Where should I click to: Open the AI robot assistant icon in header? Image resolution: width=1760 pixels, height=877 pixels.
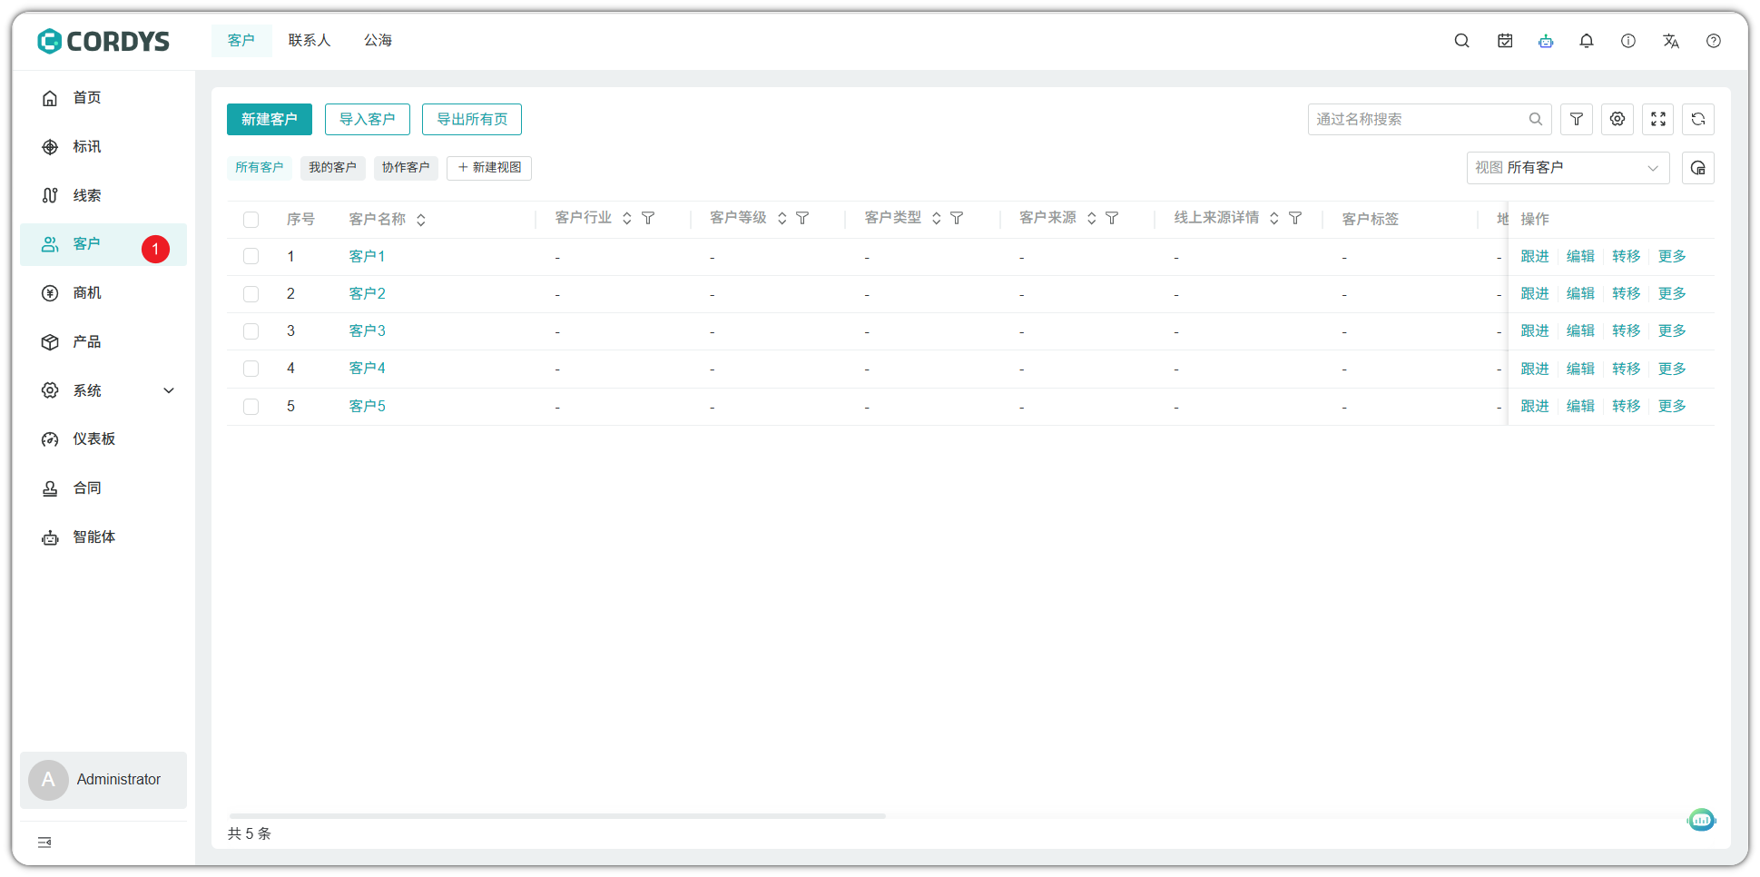click(1546, 41)
